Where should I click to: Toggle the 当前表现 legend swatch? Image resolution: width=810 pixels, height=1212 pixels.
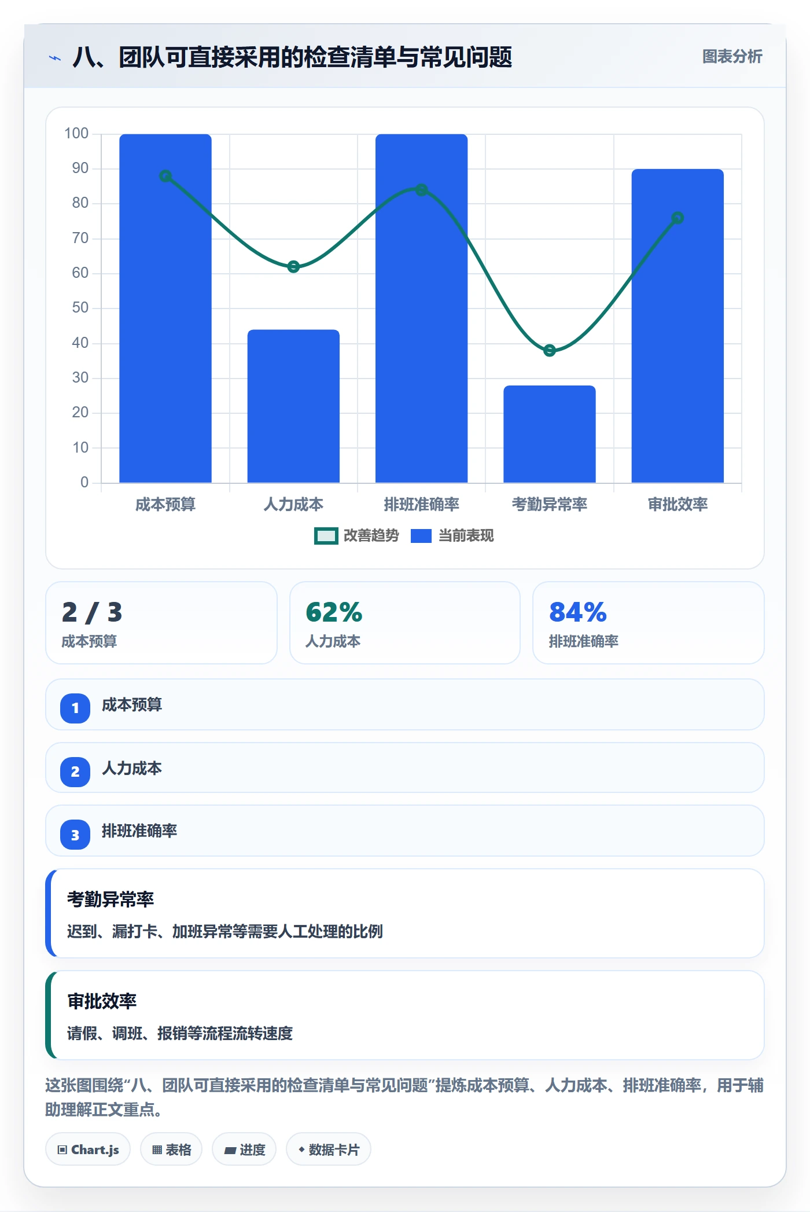pyautogui.click(x=421, y=536)
